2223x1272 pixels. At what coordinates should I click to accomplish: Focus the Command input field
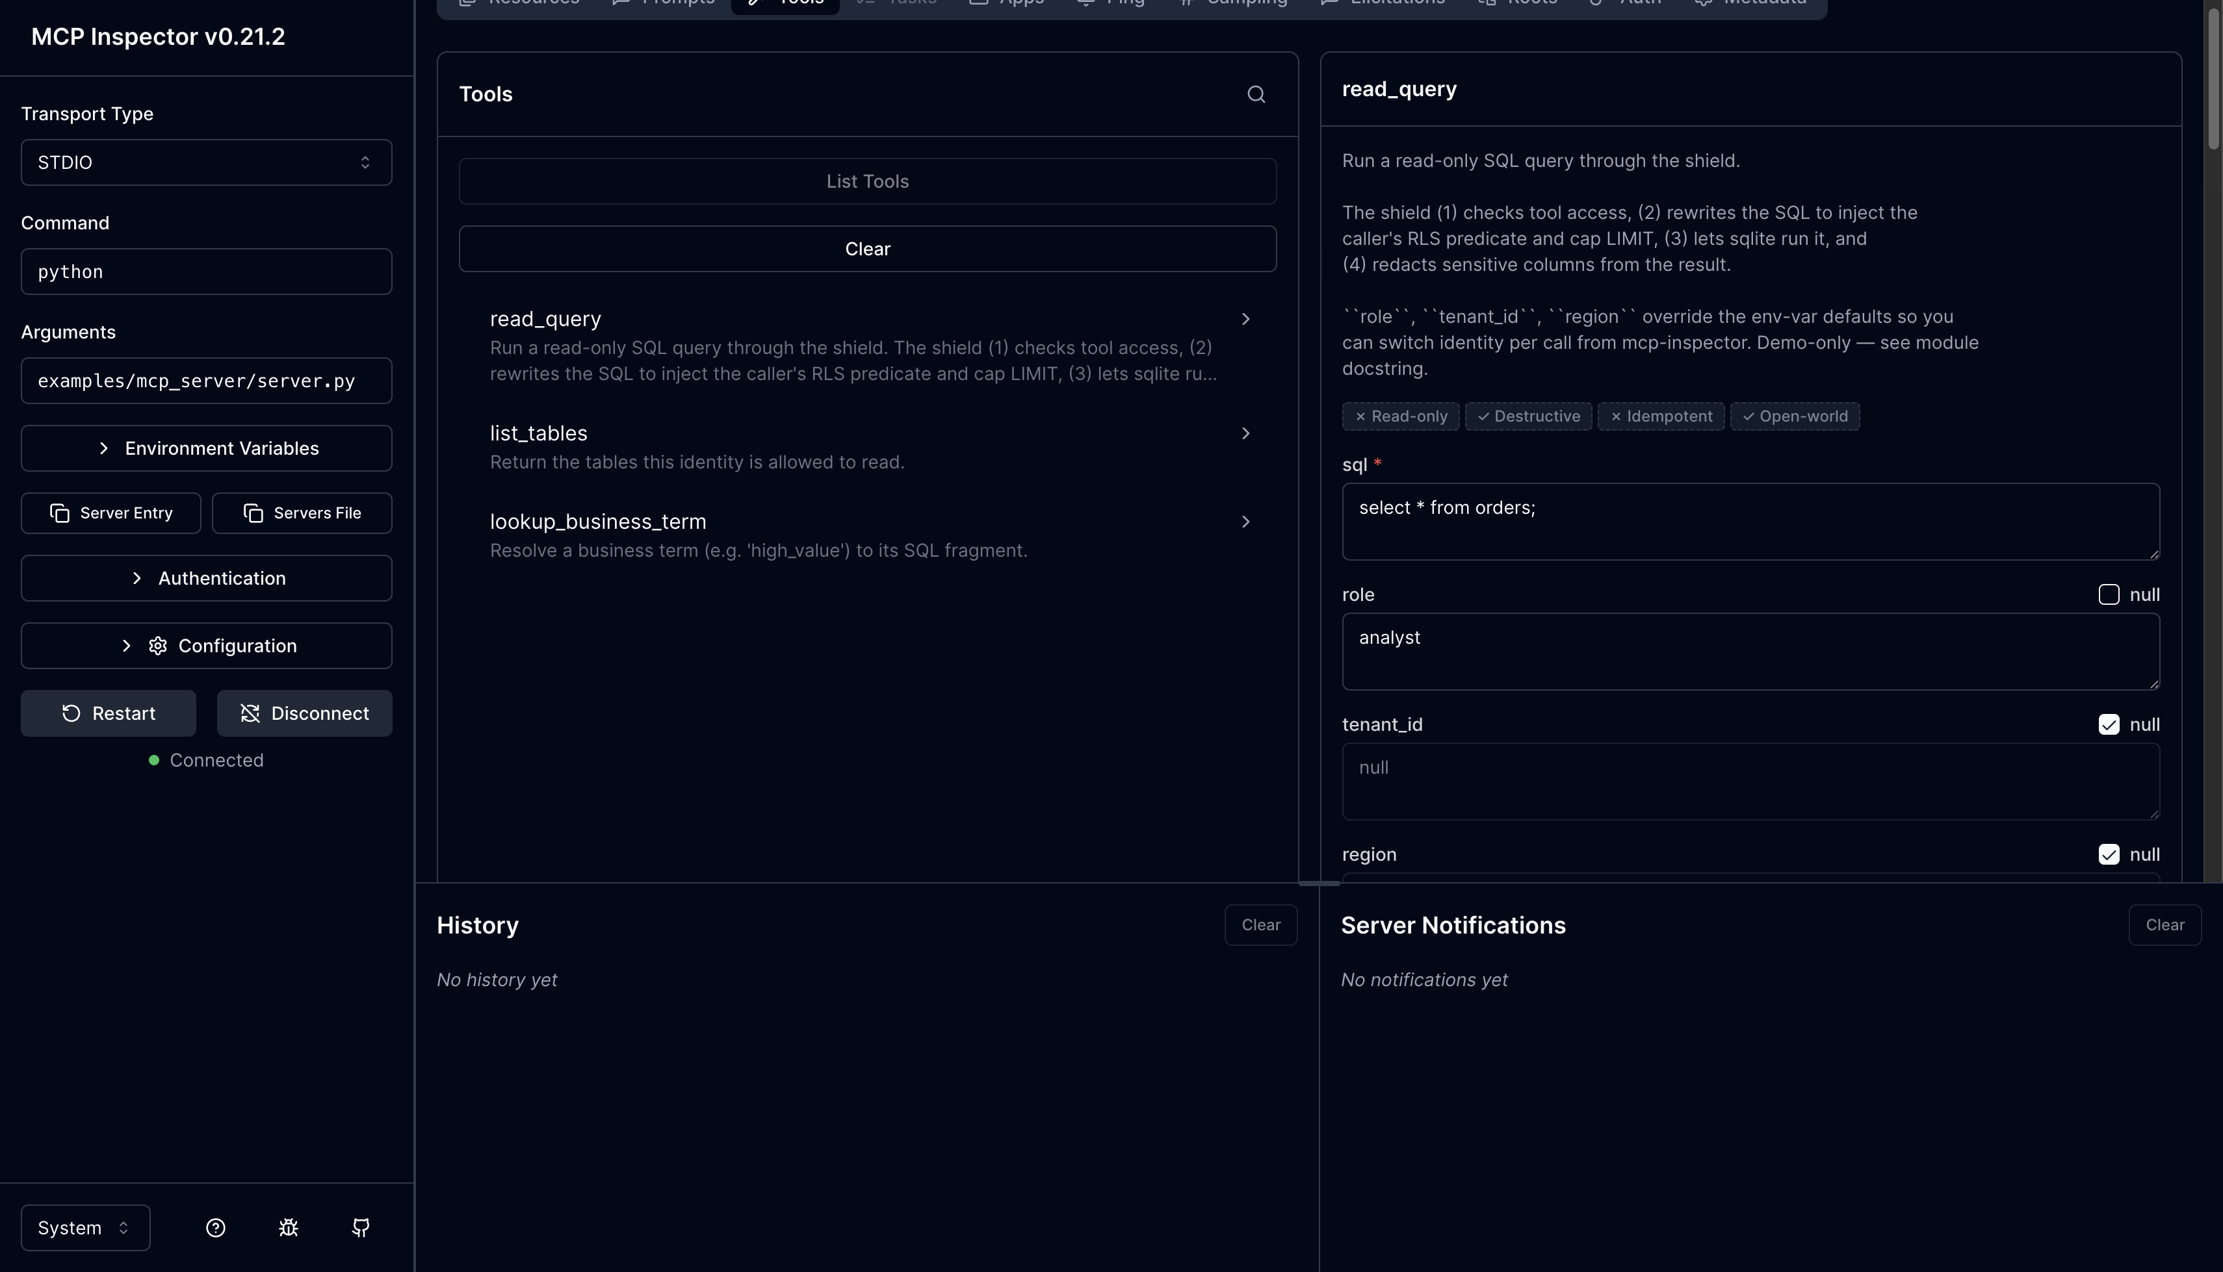(x=206, y=272)
